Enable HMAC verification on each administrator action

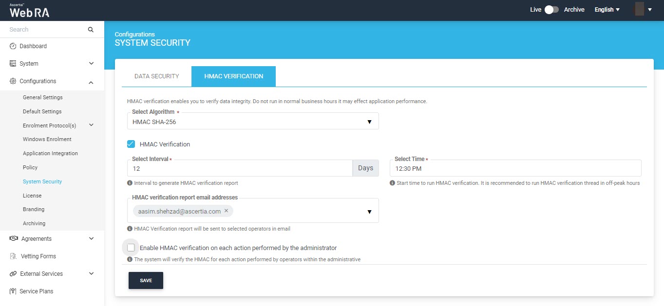point(131,248)
